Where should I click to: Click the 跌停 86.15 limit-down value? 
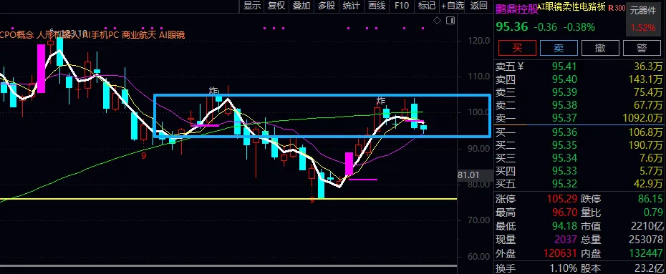tap(650, 199)
